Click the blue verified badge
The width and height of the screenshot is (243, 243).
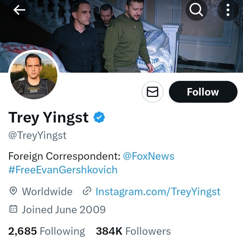point(99,117)
